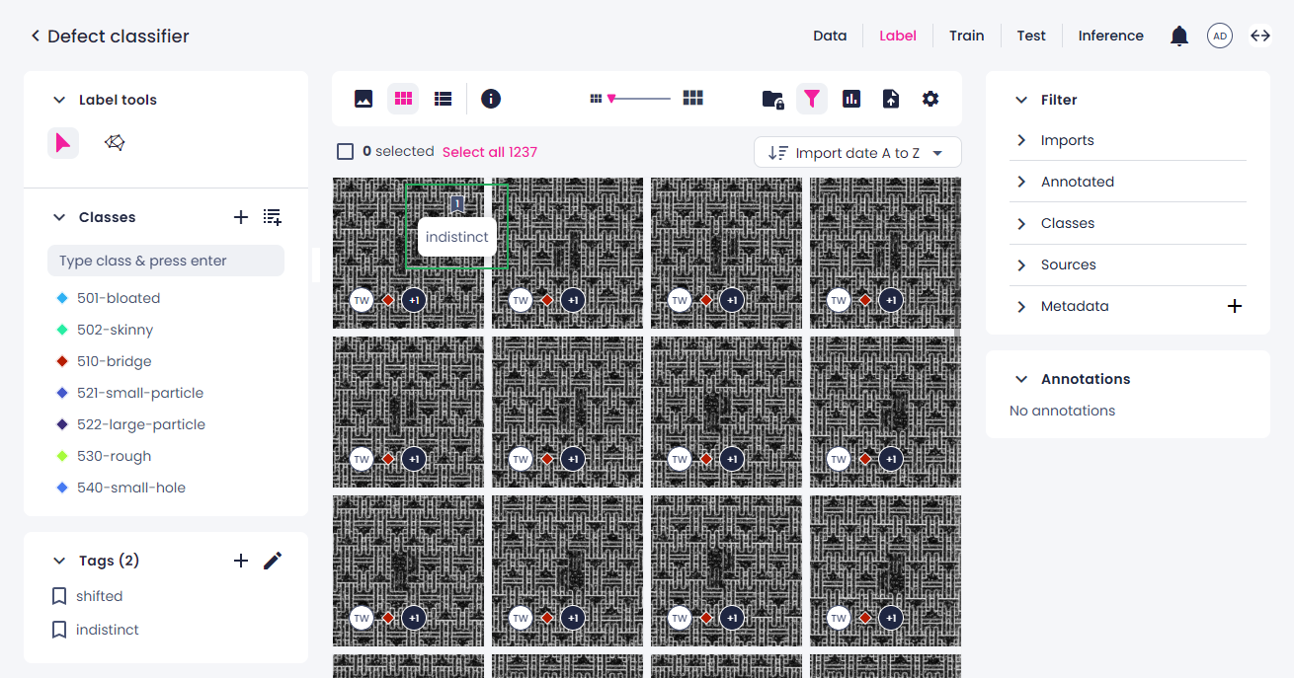Click the shifted tag bookmark icon
Viewport: 1294px width, 678px height.
point(59,596)
